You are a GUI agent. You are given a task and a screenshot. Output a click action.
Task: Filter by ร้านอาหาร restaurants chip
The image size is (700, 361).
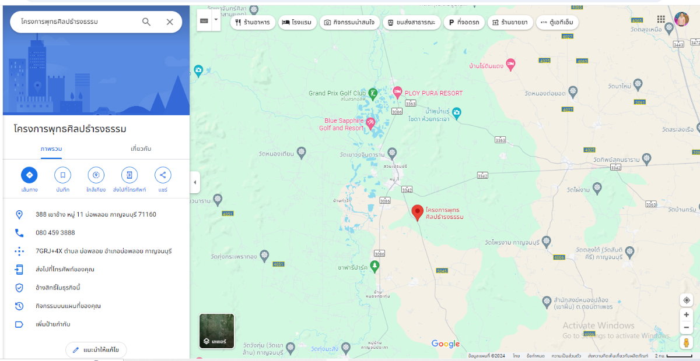click(253, 22)
